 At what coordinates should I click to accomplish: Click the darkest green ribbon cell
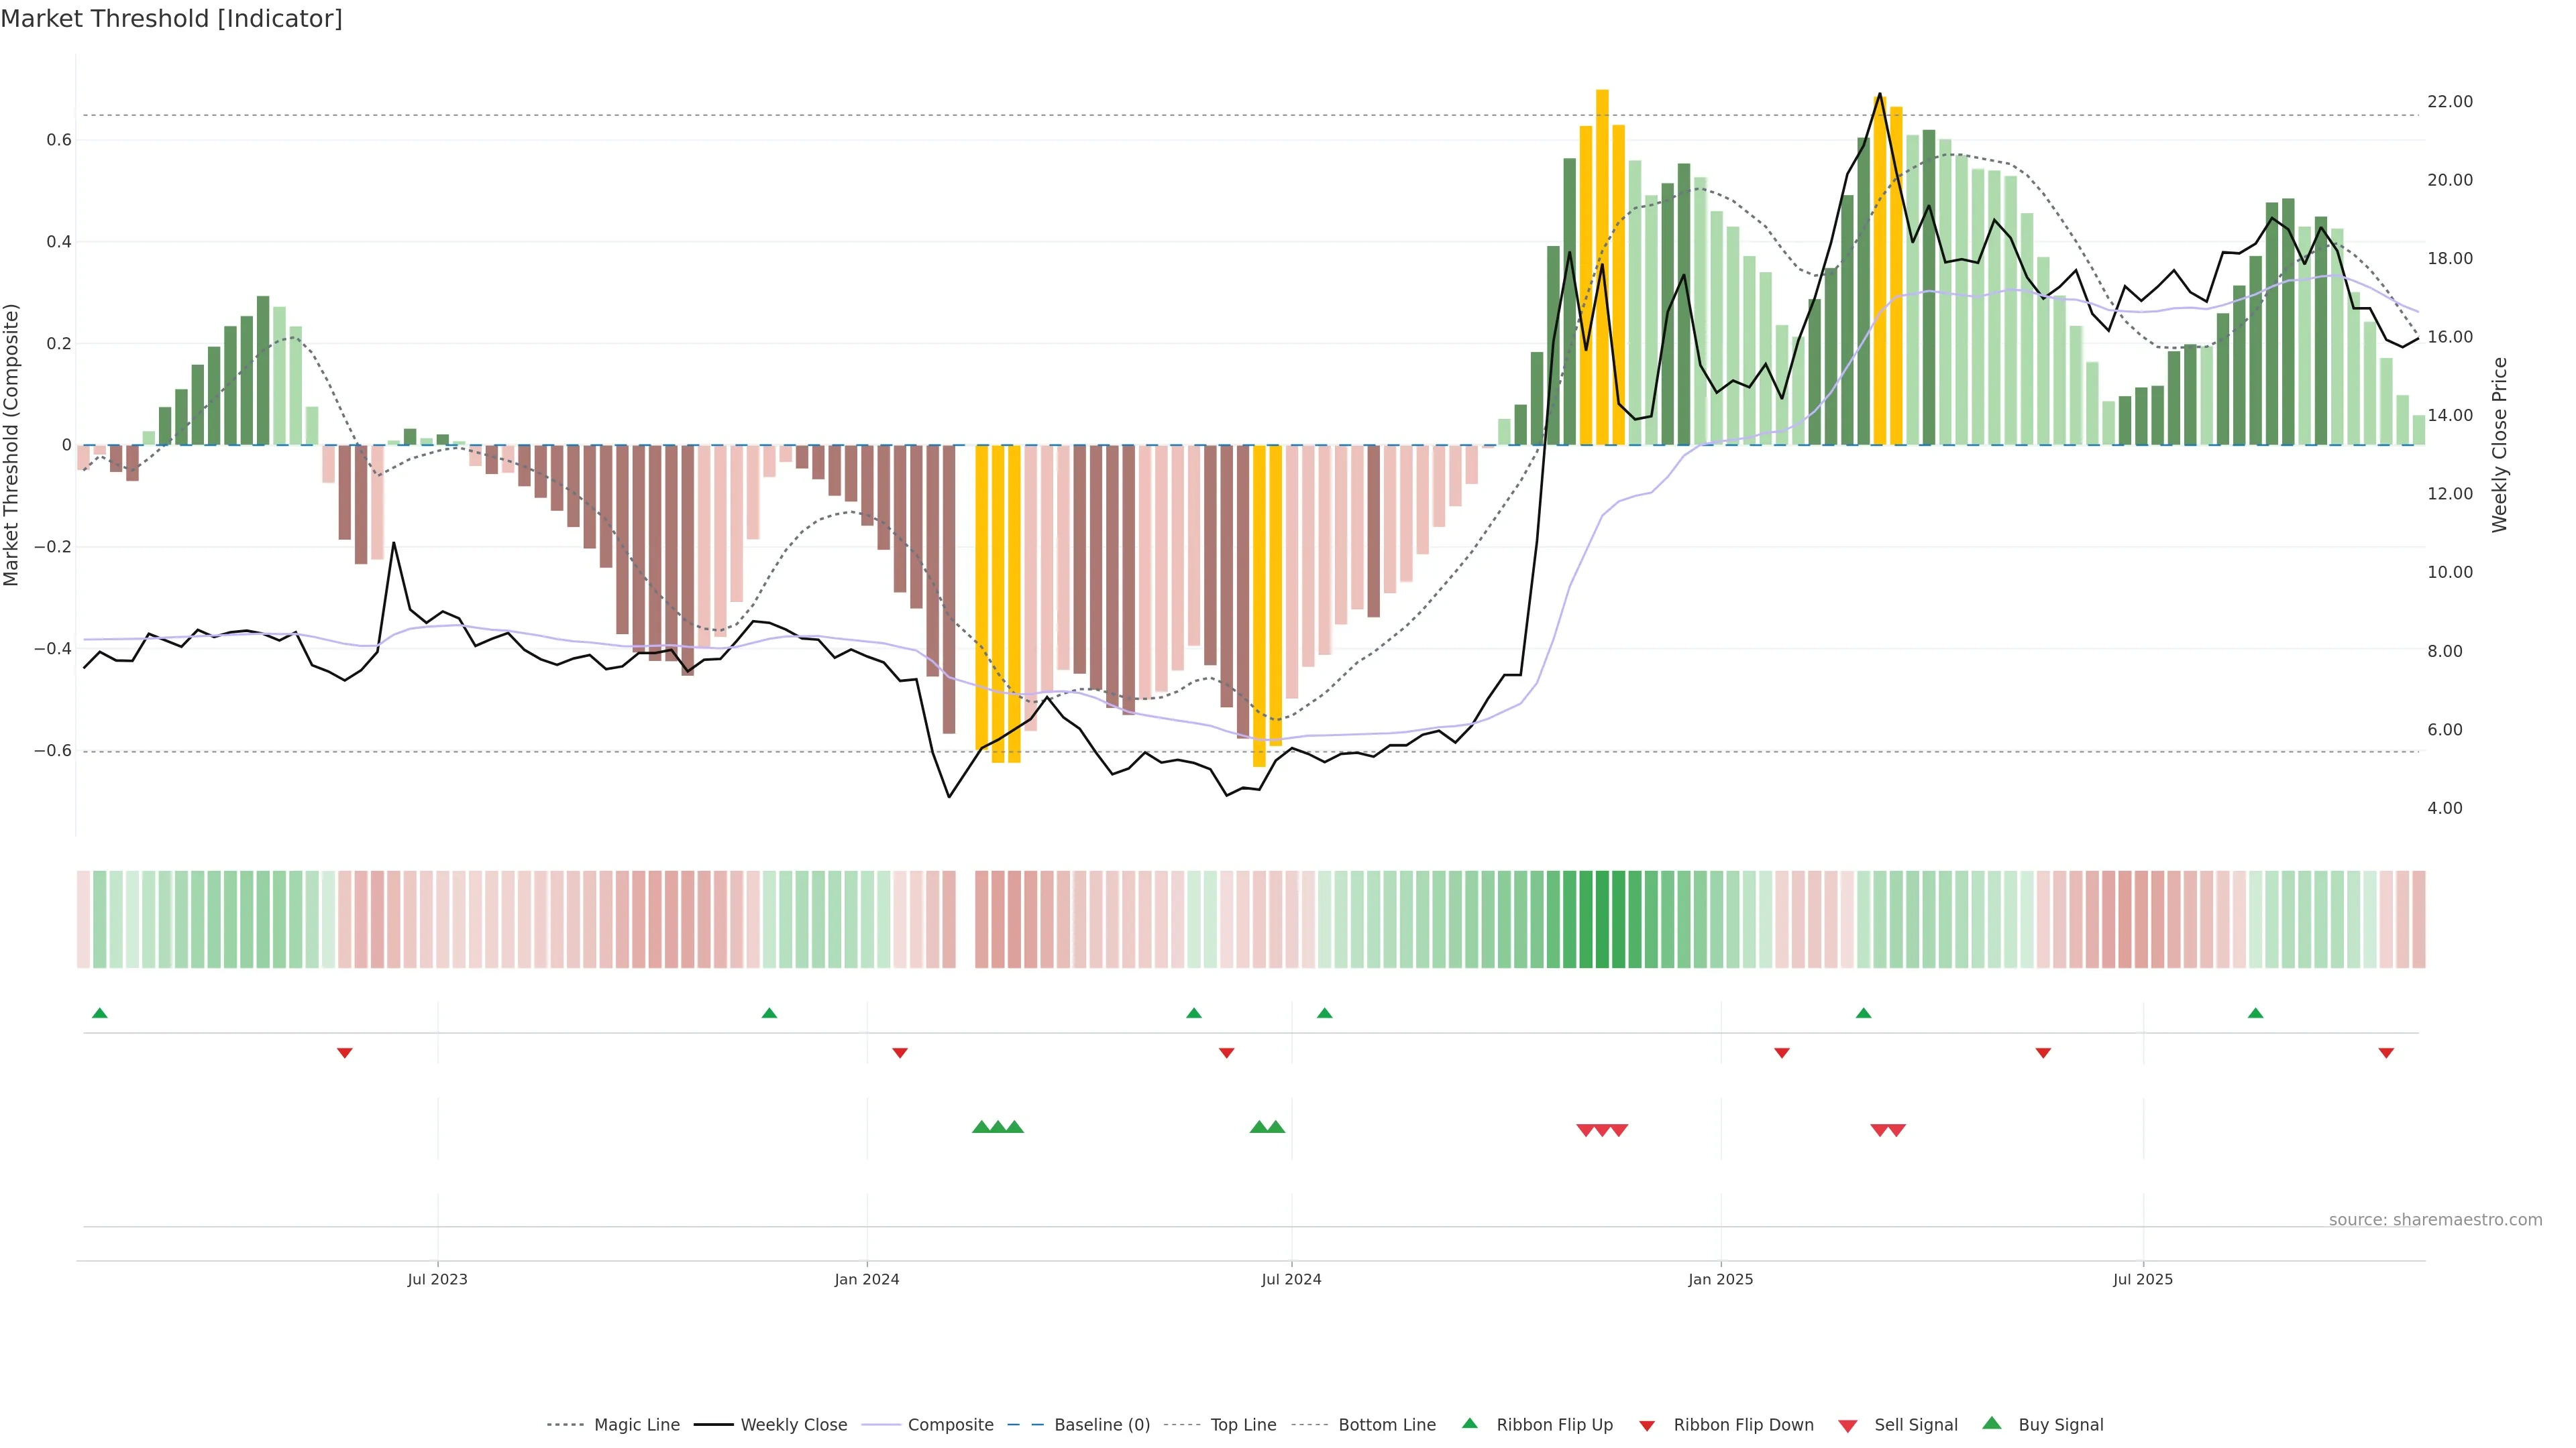click(x=1602, y=919)
